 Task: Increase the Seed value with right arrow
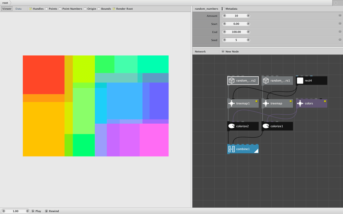pyautogui.click(x=248, y=40)
